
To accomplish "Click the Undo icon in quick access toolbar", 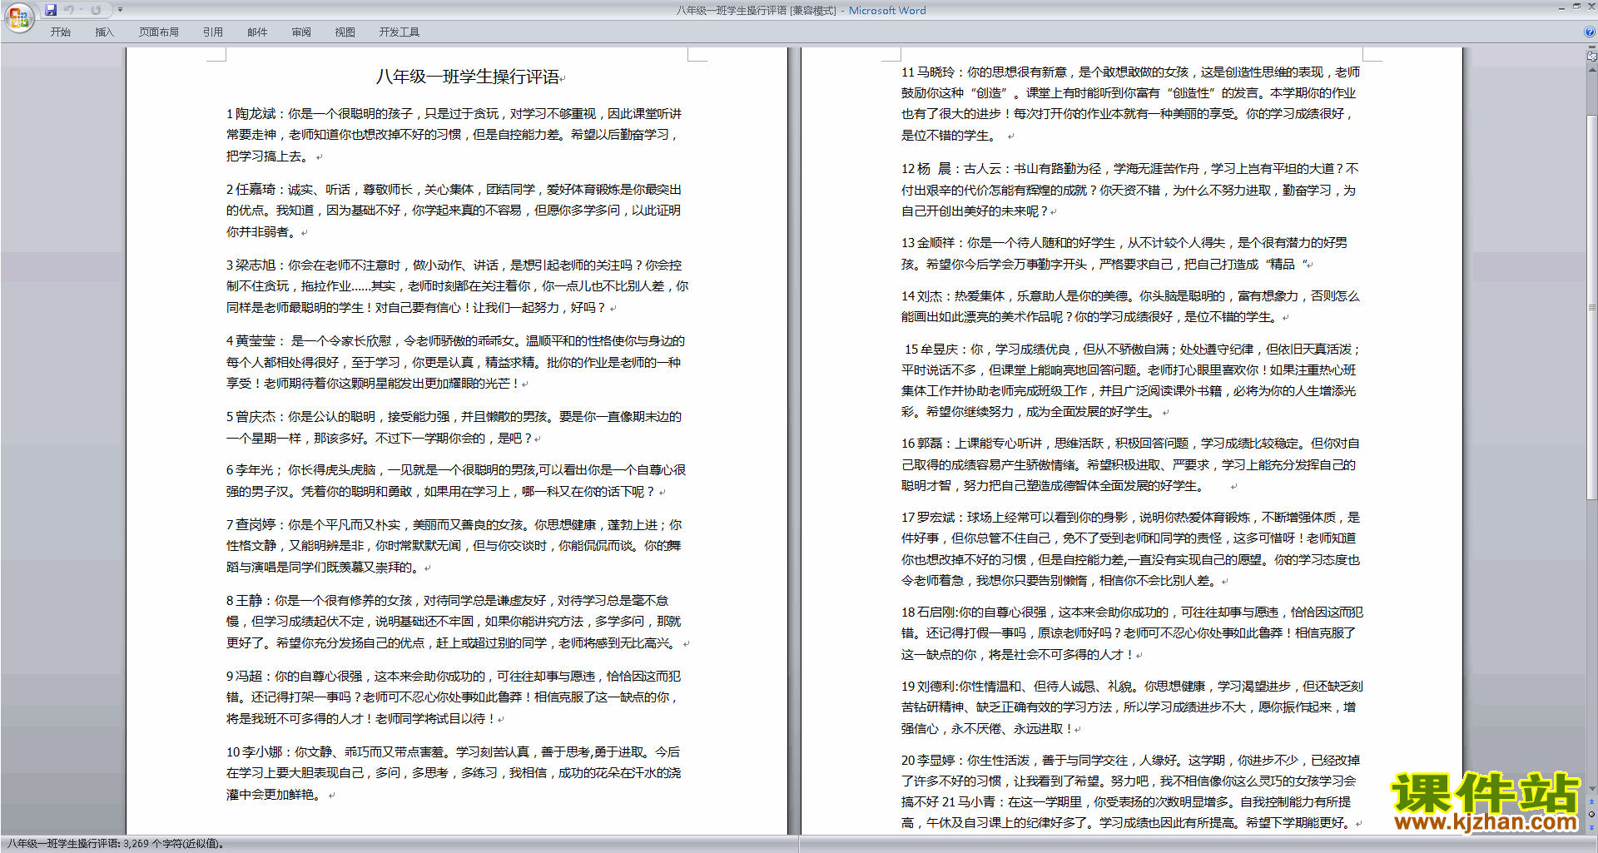I will click(x=69, y=10).
